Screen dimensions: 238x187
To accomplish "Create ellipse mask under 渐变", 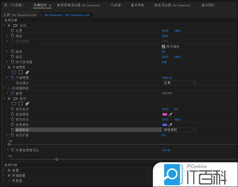I will click(14, 104).
